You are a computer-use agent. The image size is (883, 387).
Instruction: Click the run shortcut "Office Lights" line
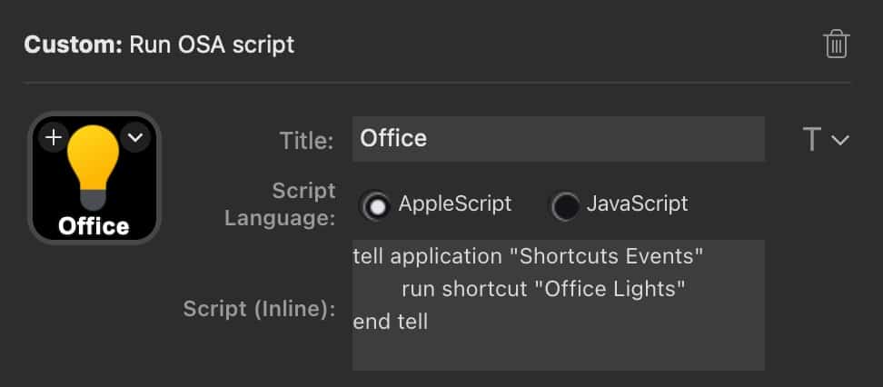tap(543, 290)
